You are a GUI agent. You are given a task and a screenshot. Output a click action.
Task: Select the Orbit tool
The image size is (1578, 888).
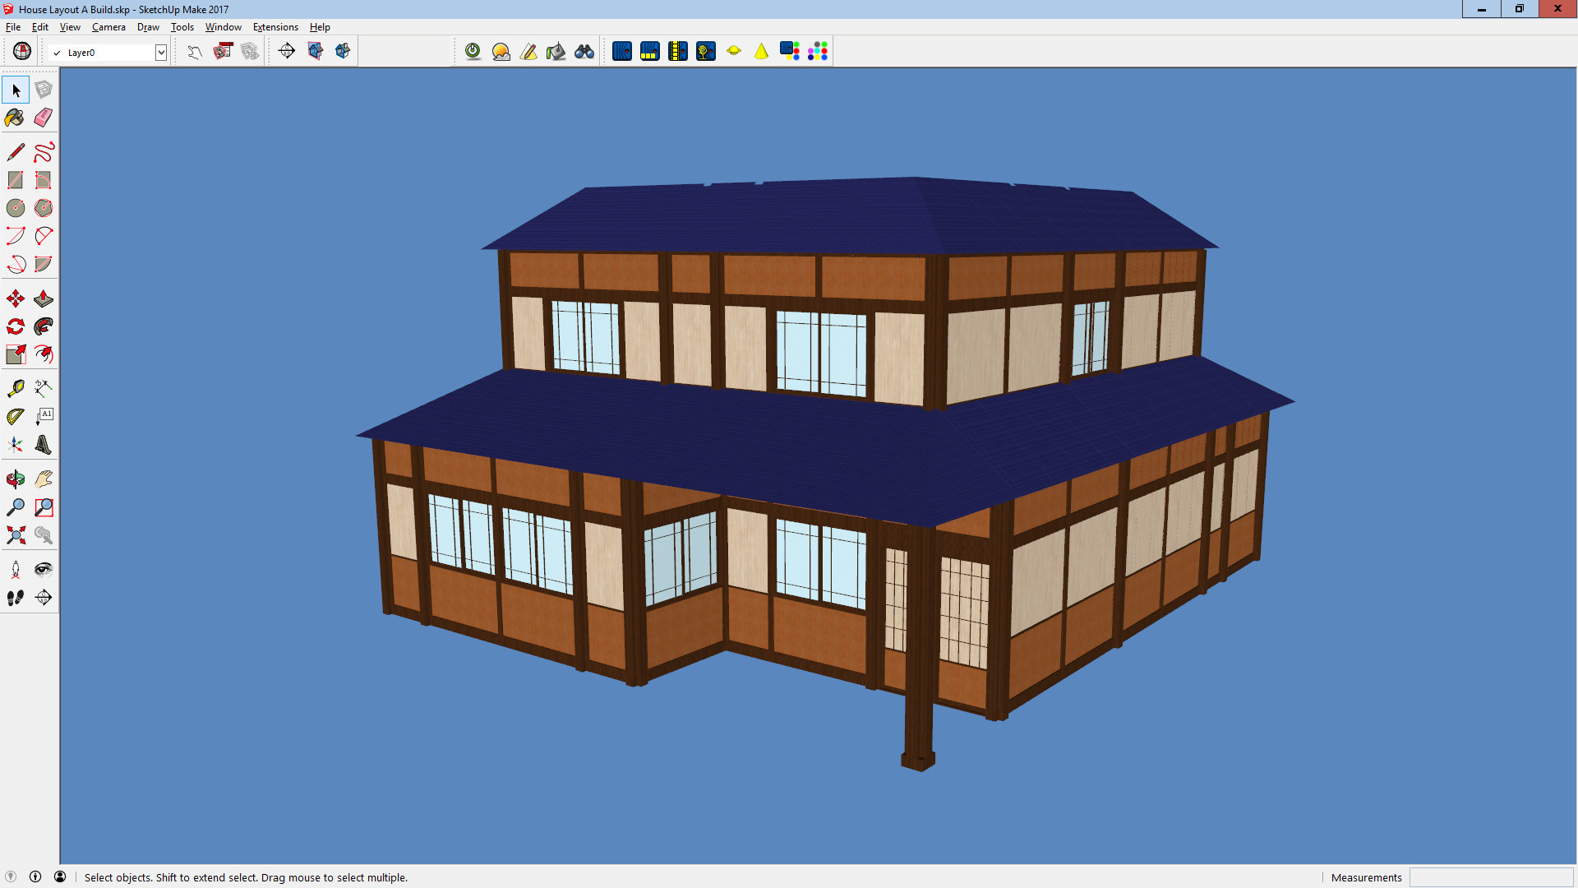coord(15,478)
